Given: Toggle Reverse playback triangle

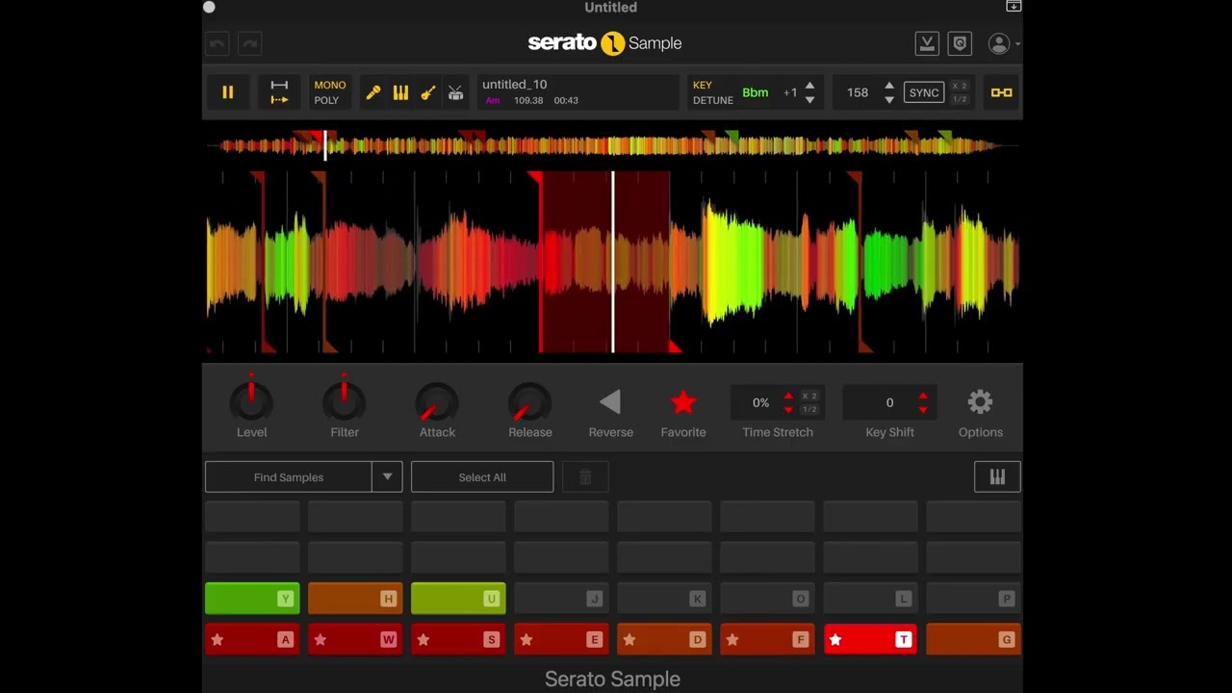Looking at the screenshot, I should point(610,402).
